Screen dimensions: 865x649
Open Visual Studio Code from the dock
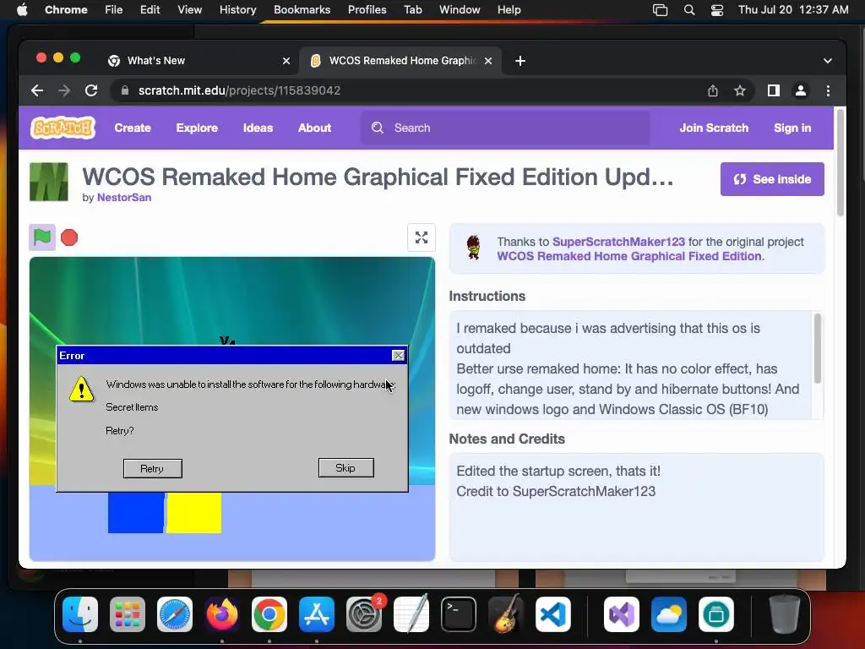tap(553, 614)
